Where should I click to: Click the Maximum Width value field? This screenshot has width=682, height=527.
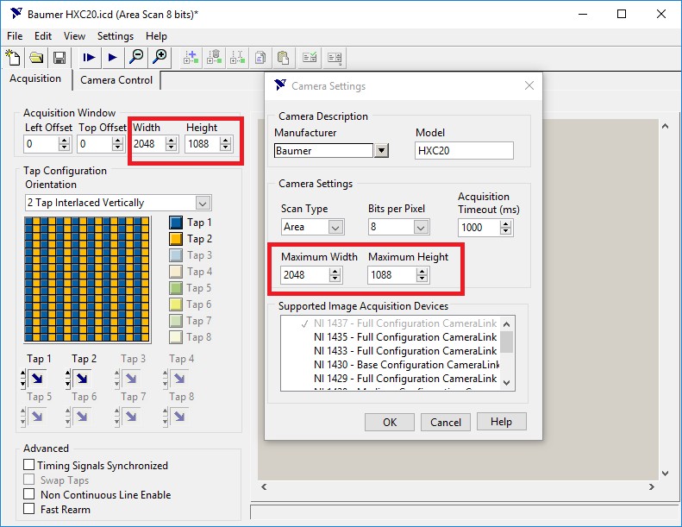pyautogui.click(x=305, y=275)
